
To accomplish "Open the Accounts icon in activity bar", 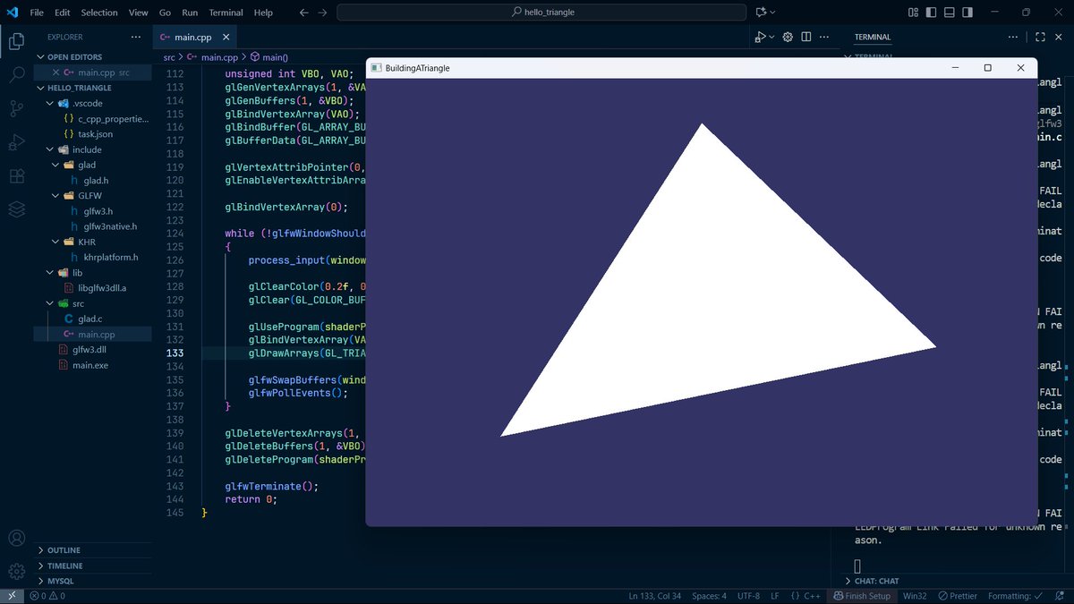I will pyautogui.click(x=16, y=539).
